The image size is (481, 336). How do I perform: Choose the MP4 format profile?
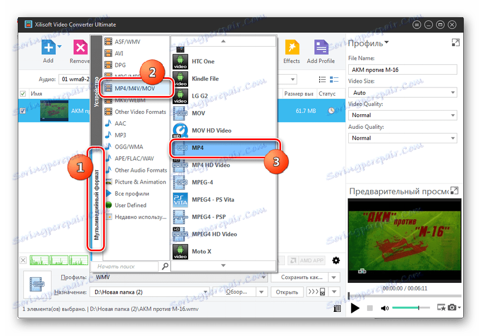point(224,148)
